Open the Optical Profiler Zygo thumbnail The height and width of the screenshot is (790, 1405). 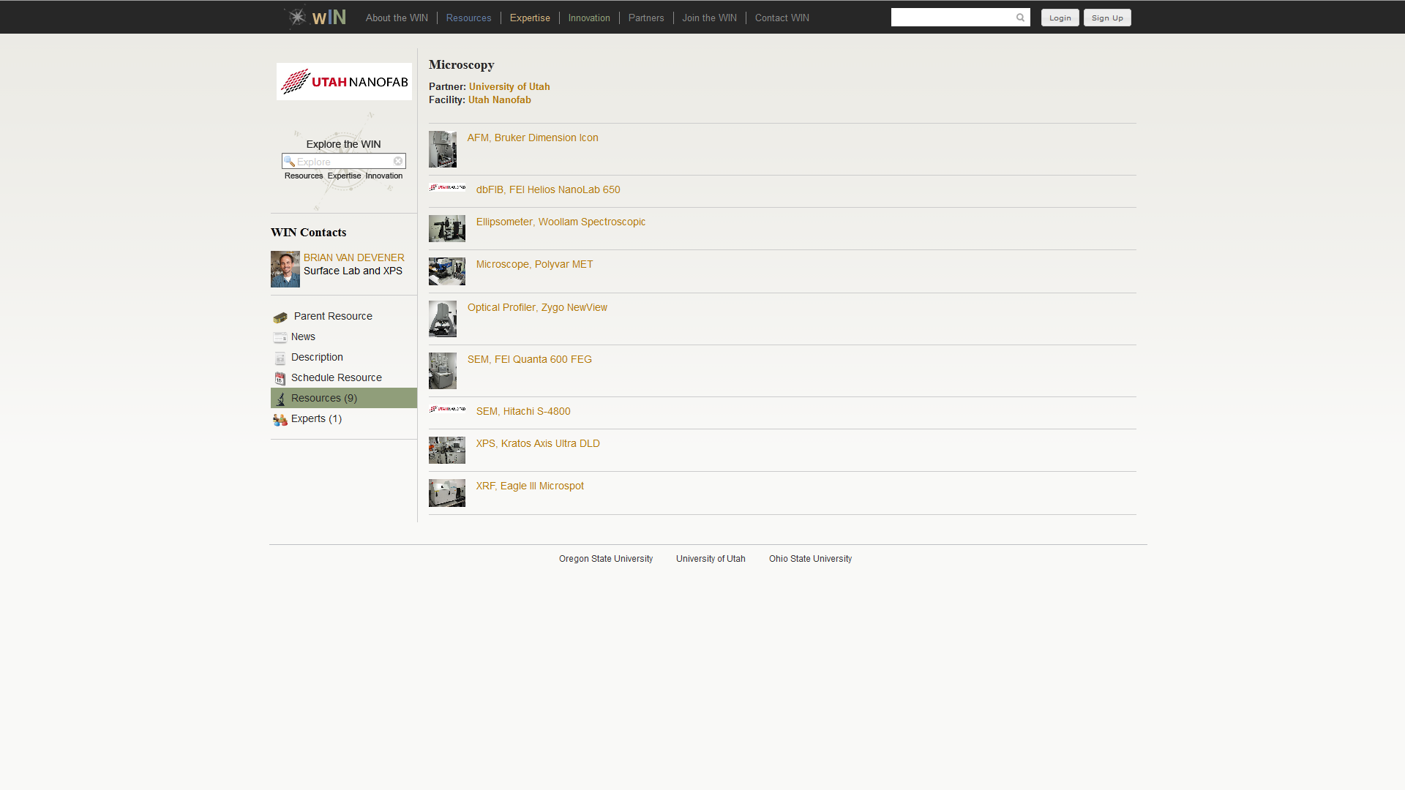coord(443,319)
